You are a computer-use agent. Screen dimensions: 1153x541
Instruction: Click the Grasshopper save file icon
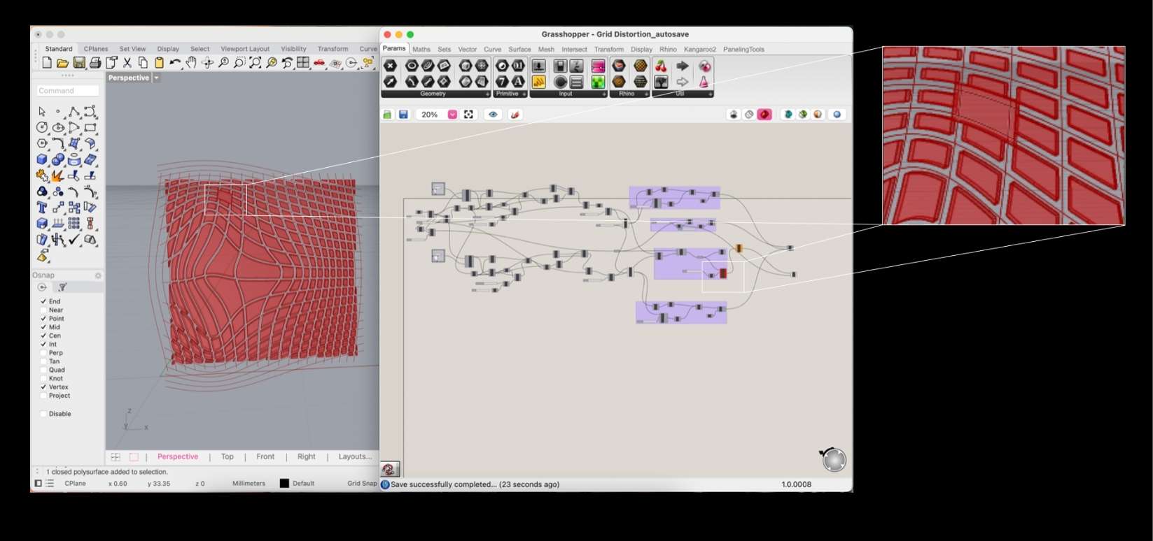(x=403, y=115)
